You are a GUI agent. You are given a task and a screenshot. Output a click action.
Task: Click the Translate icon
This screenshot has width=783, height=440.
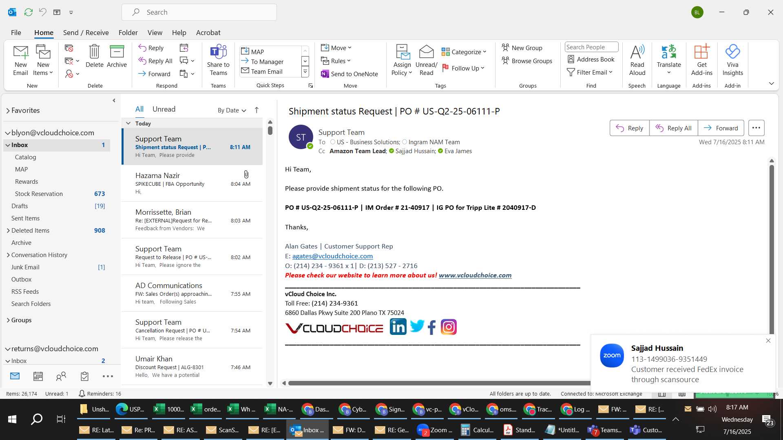pos(669,60)
